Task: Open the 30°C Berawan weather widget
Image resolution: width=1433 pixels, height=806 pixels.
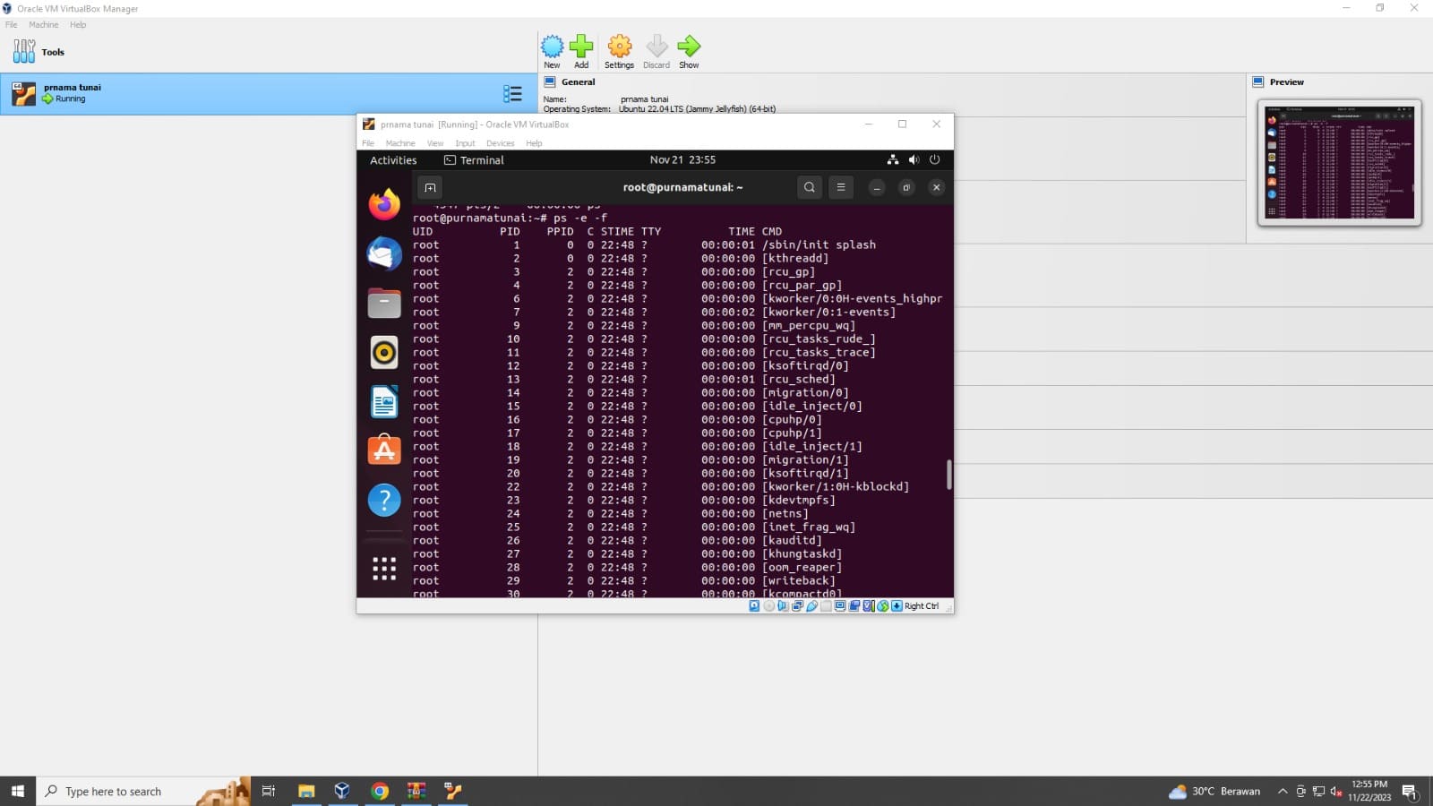Action: click(x=1214, y=791)
